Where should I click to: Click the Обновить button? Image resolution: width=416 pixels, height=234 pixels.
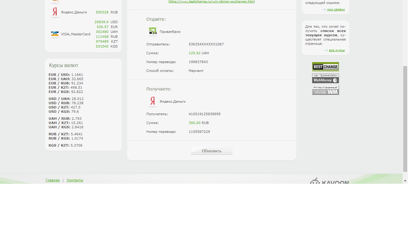212,151
